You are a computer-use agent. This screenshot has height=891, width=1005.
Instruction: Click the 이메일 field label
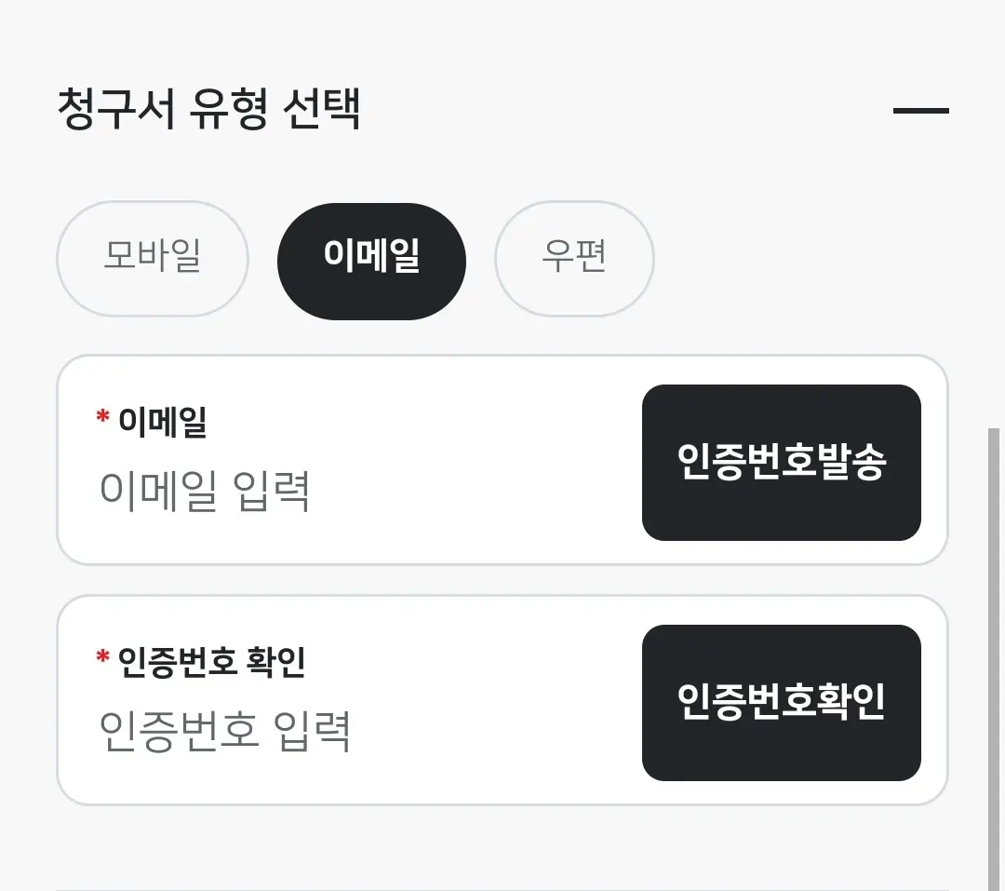click(x=164, y=420)
